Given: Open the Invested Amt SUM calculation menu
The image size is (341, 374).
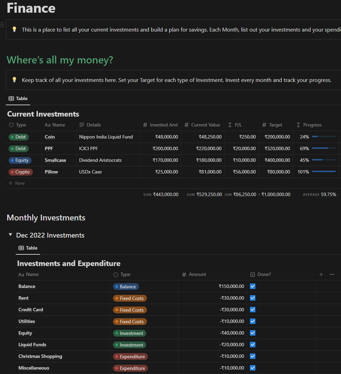Looking at the screenshot, I should 161,194.
